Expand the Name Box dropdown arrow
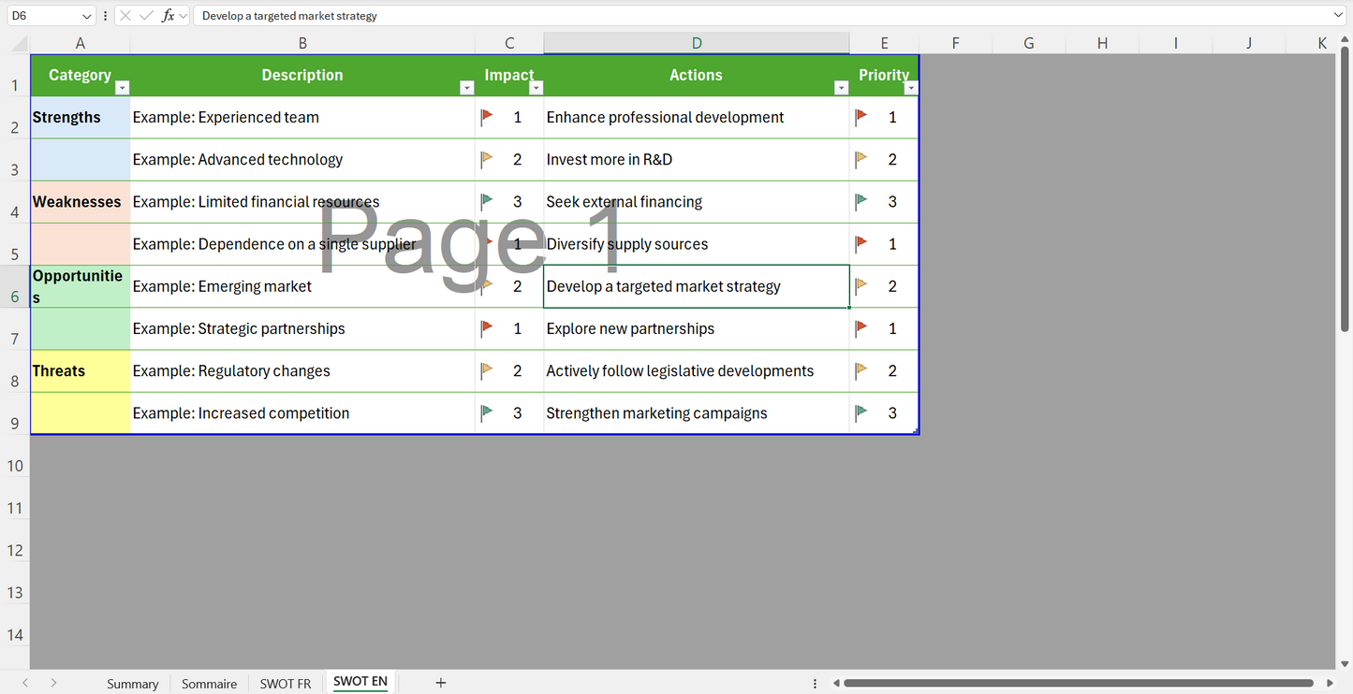 click(x=87, y=16)
